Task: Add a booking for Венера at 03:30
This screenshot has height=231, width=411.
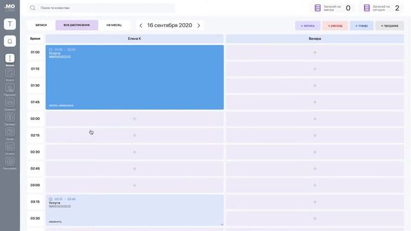Action: 315,218
